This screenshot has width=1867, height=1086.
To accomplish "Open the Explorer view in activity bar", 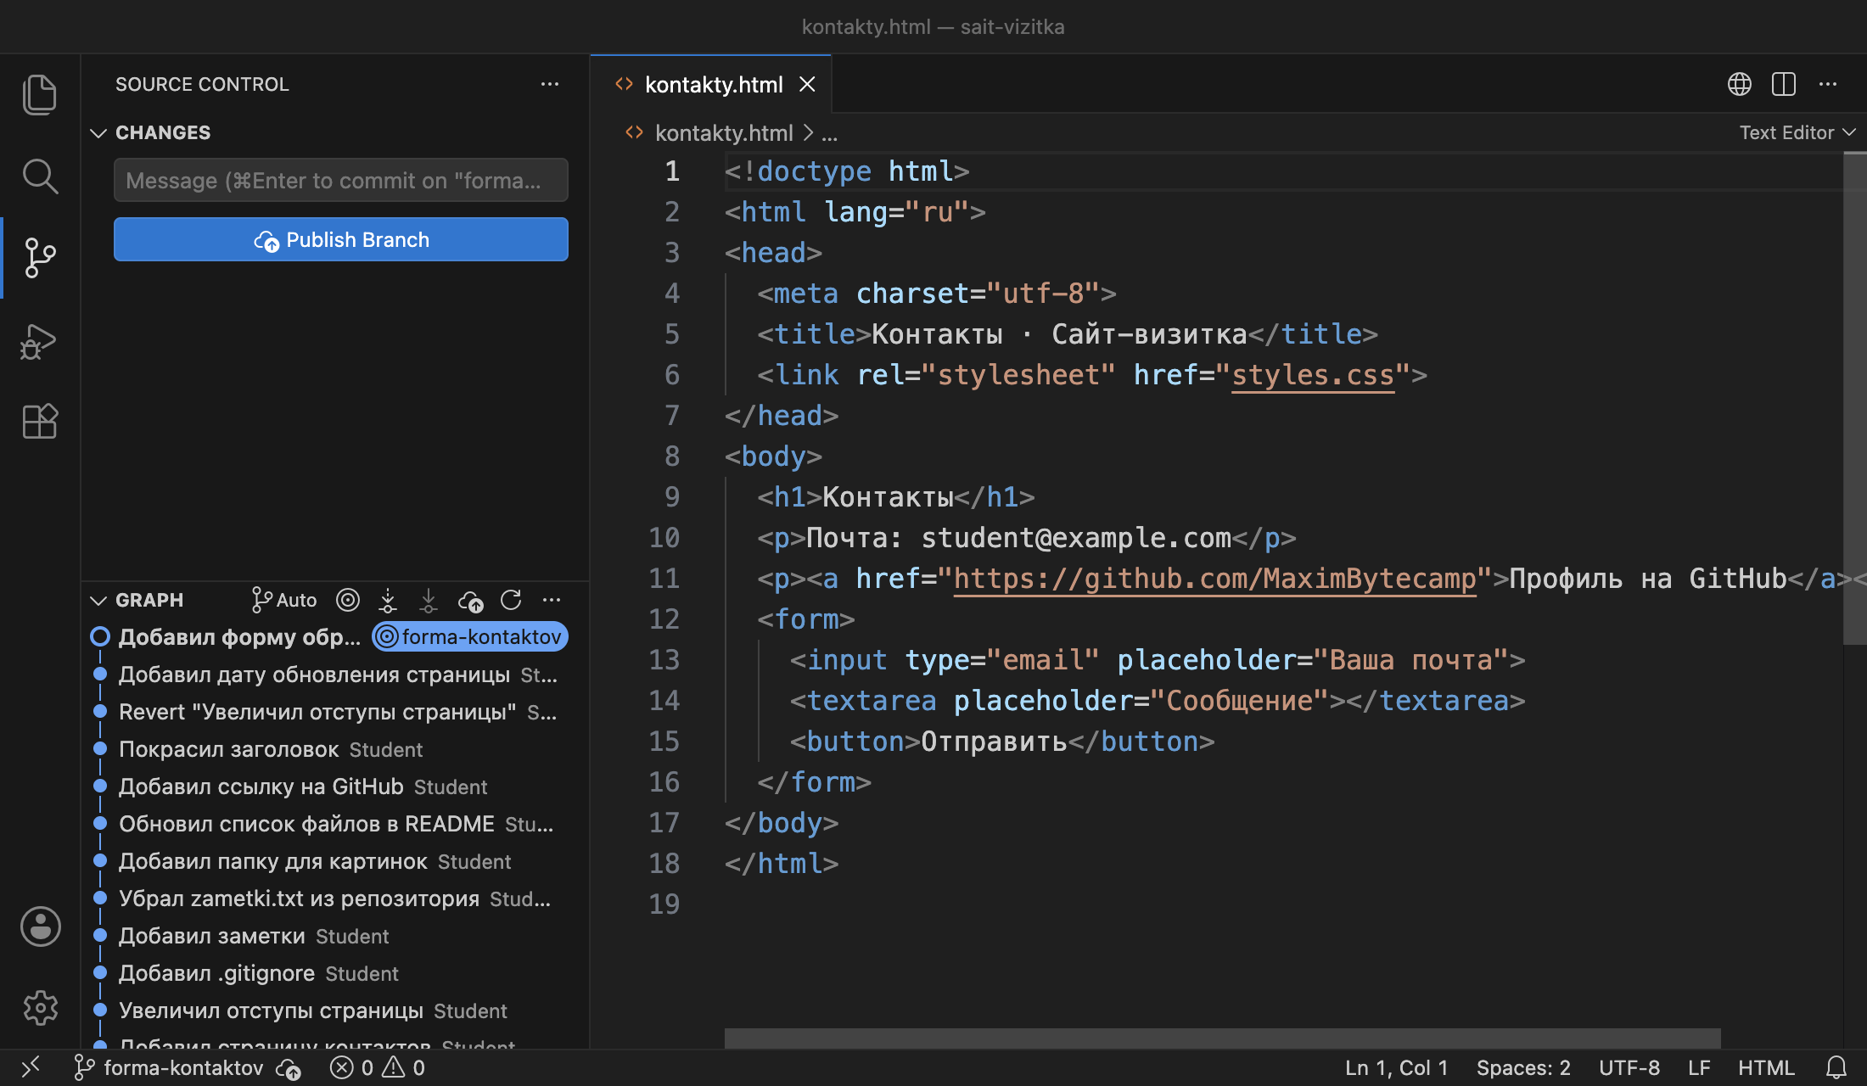I will tap(40, 94).
